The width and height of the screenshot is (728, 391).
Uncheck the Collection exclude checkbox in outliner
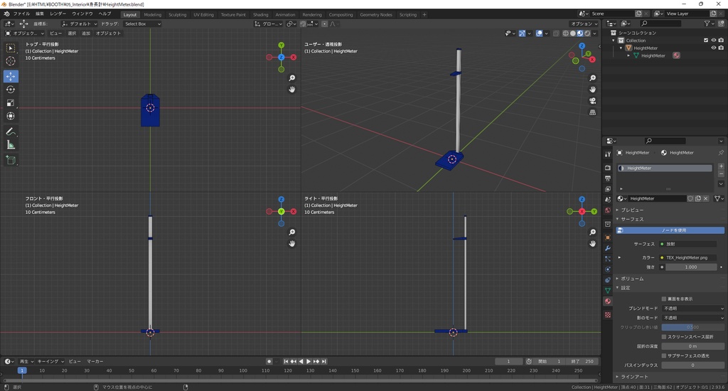(x=706, y=41)
